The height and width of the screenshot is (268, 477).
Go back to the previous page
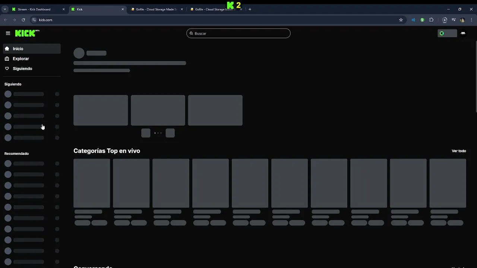tap(5, 20)
